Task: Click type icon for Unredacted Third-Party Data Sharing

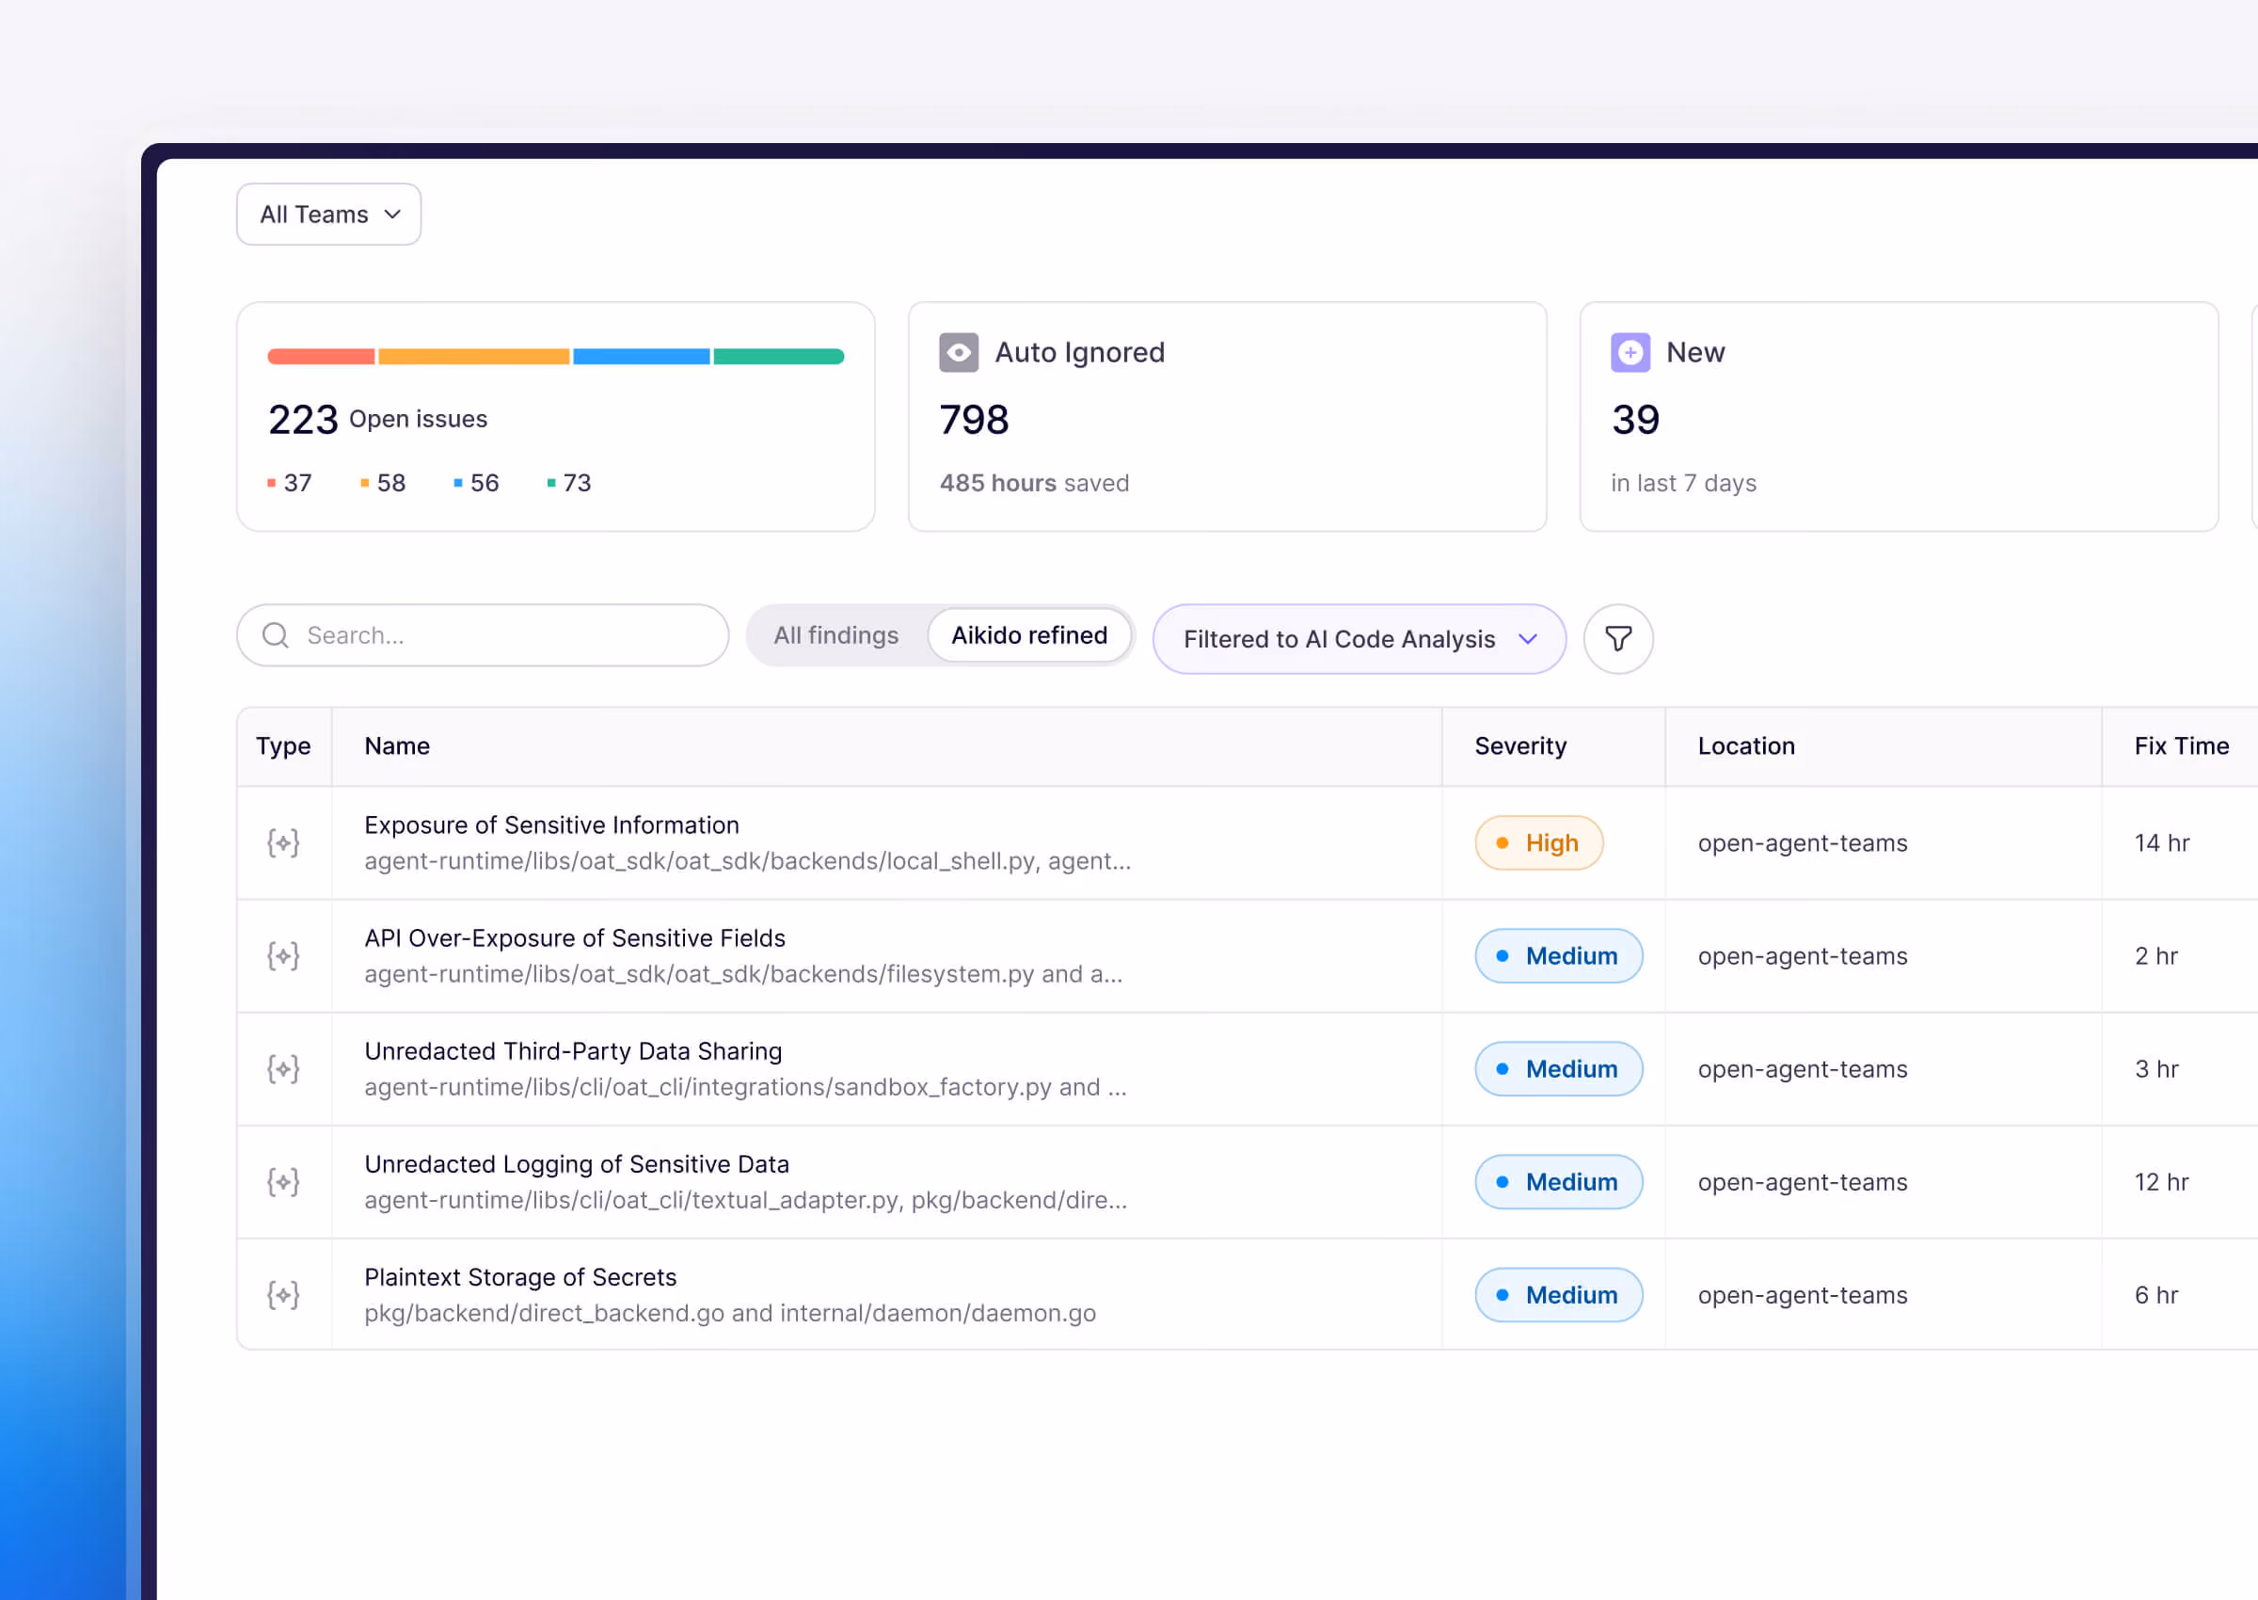Action: pyautogui.click(x=283, y=1069)
